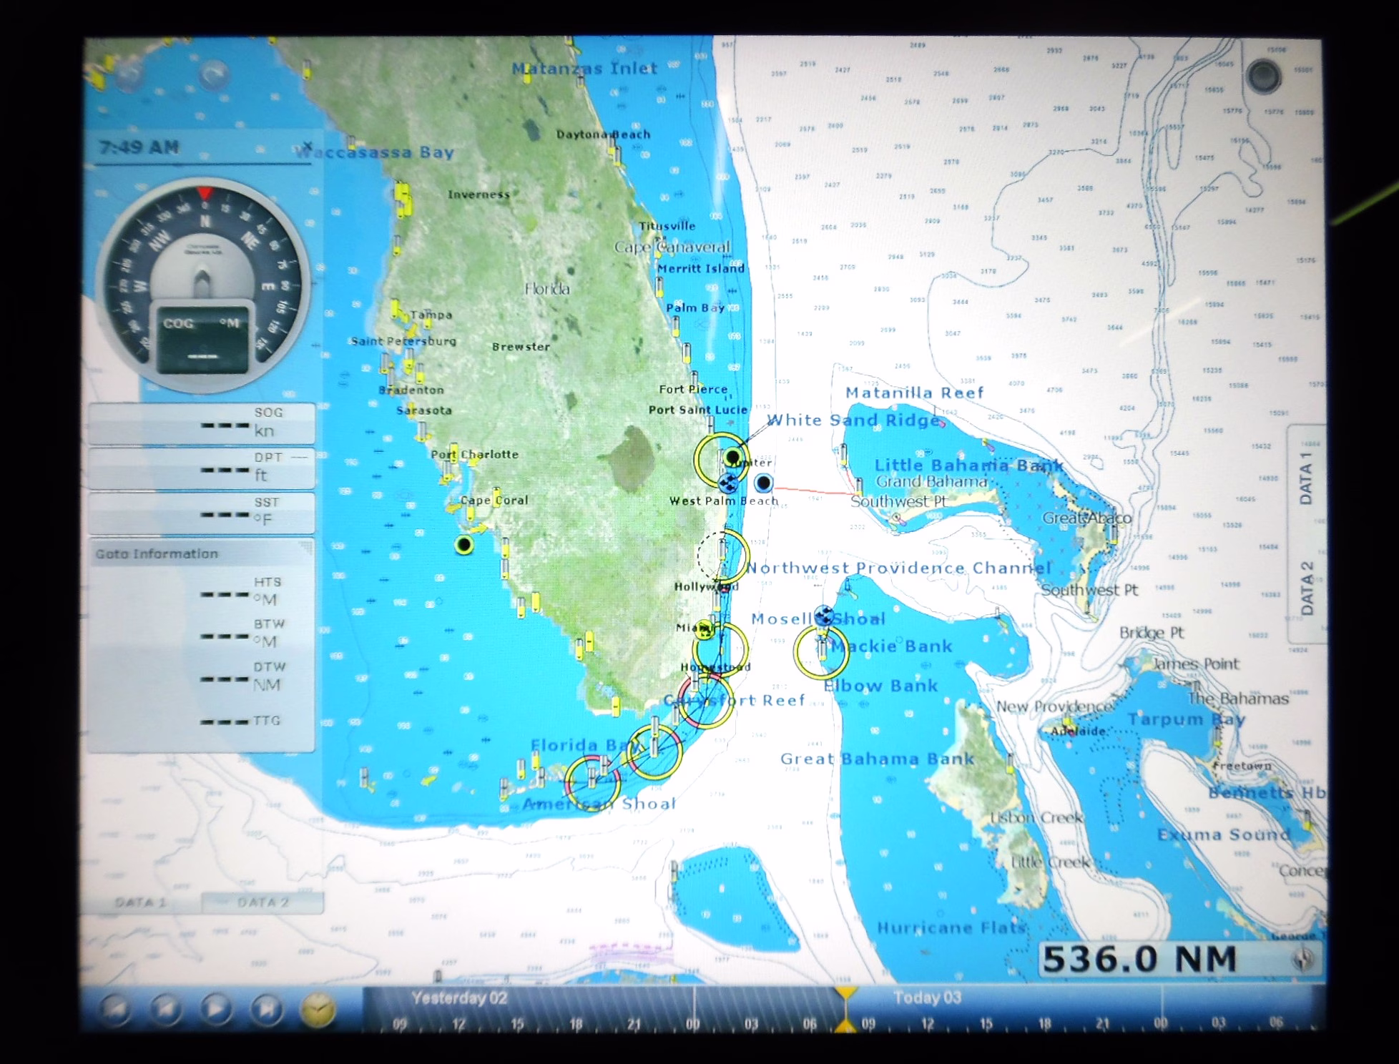Click the dashed circle marker north of Hollywood
Screen dimensions: 1399x1064
pyautogui.click(x=722, y=556)
